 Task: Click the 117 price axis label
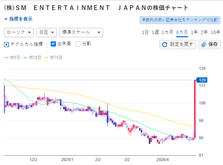[202, 86]
